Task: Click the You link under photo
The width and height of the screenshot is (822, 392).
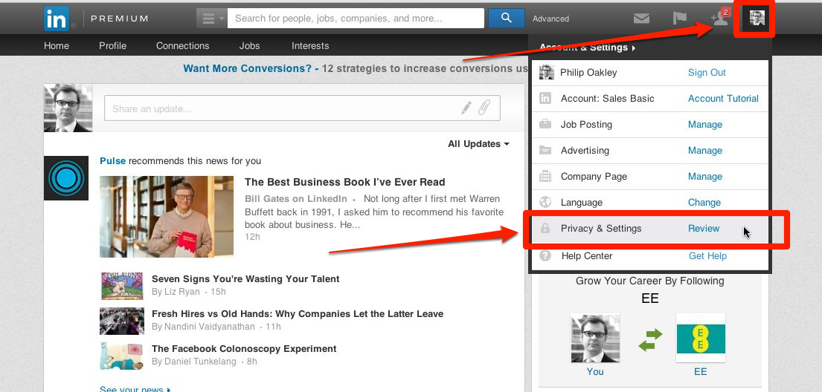Action: (595, 372)
